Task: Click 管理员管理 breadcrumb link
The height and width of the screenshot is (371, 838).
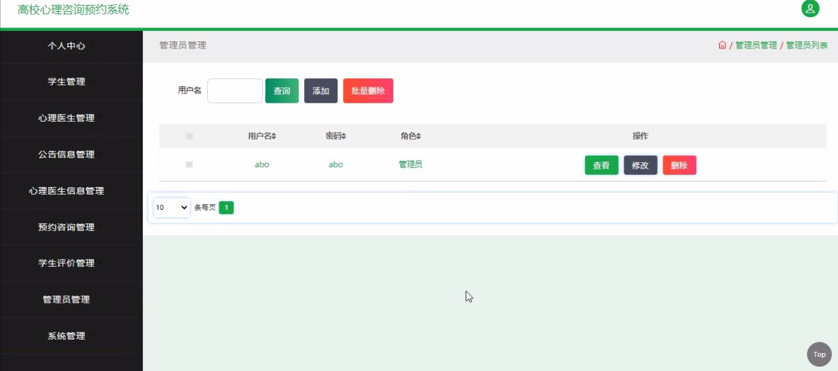Action: [756, 45]
